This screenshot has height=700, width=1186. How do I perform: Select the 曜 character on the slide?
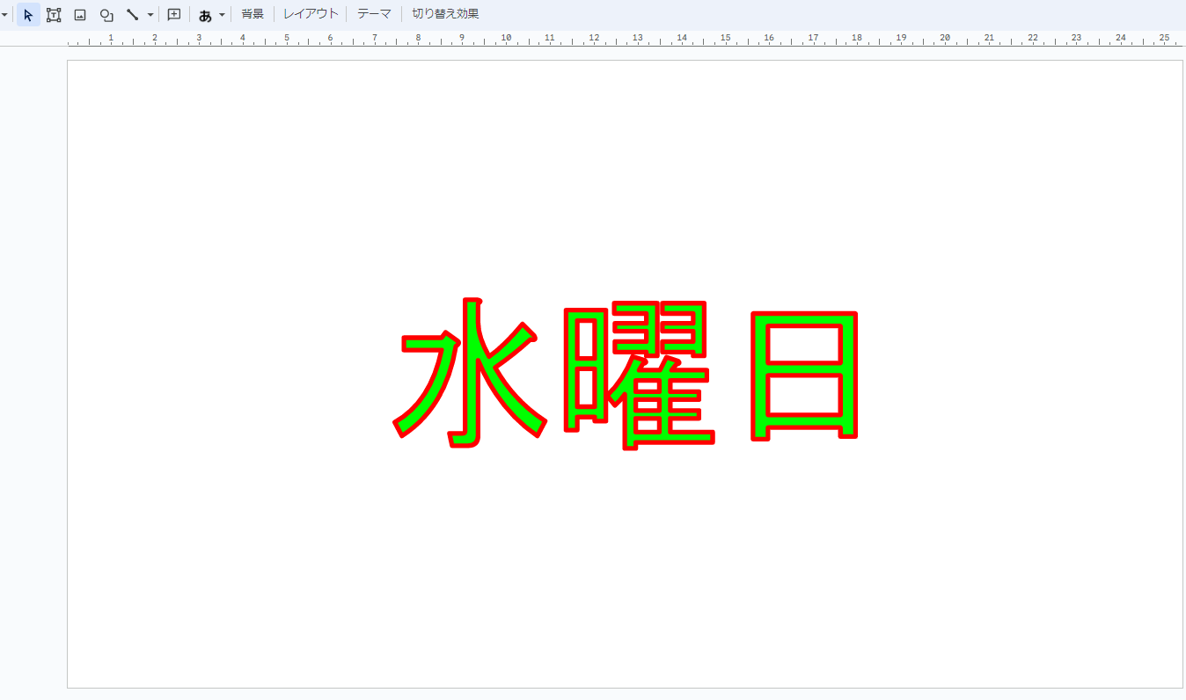pos(640,375)
